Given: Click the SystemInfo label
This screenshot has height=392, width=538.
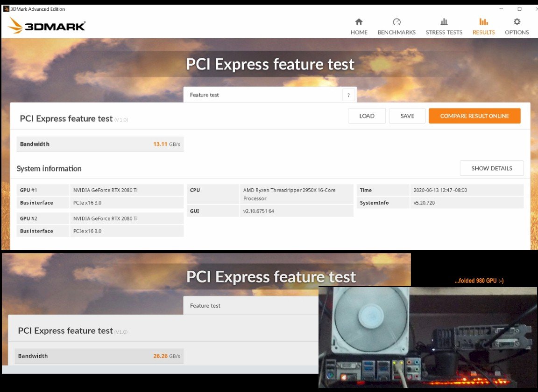Looking at the screenshot, I should (375, 203).
